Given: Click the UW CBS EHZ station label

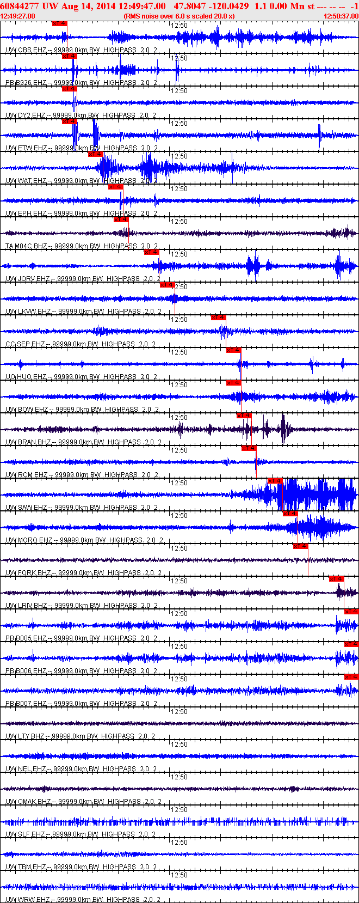Looking at the screenshot, I should (26, 50).
